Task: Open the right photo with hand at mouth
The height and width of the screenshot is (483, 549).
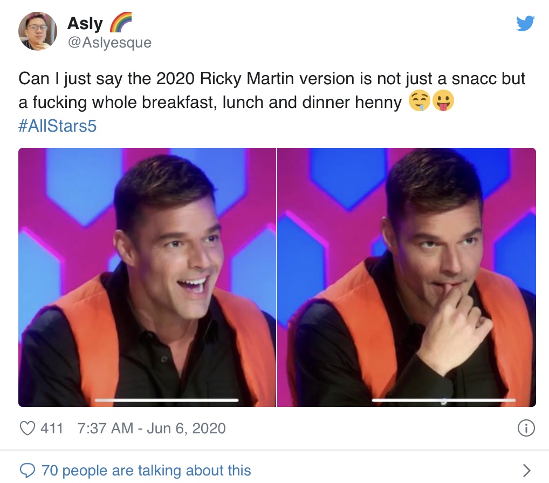Action: pos(407,277)
